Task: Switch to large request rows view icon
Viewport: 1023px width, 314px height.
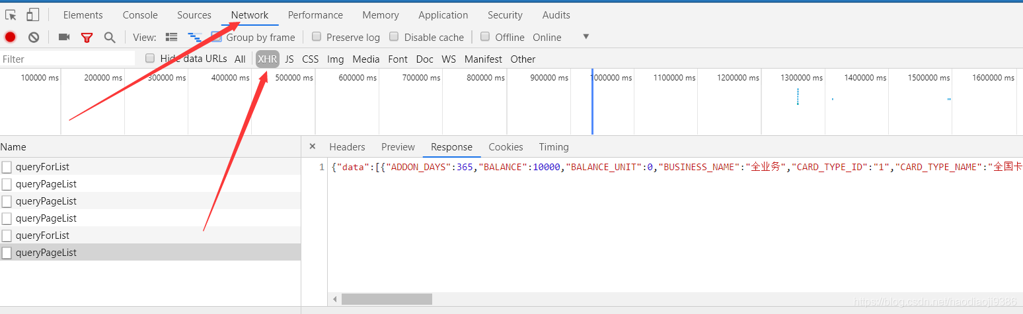Action: click(172, 37)
